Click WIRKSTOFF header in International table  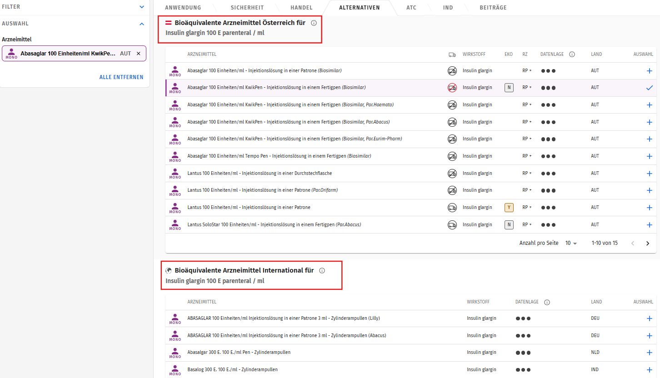click(x=478, y=302)
